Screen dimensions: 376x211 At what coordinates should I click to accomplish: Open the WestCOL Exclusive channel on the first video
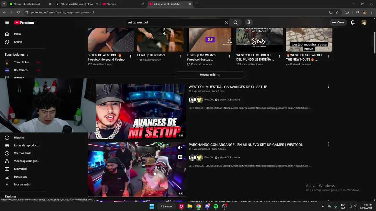pyautogui.click(x=230, y=100)
